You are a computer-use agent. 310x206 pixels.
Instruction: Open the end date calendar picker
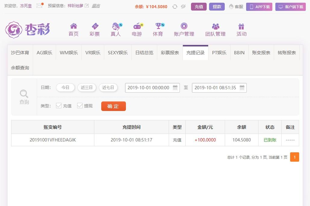coord(242,87)
